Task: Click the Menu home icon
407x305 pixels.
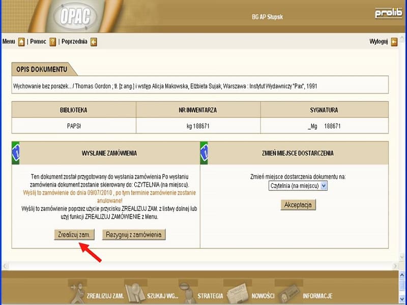Action: 21,42
